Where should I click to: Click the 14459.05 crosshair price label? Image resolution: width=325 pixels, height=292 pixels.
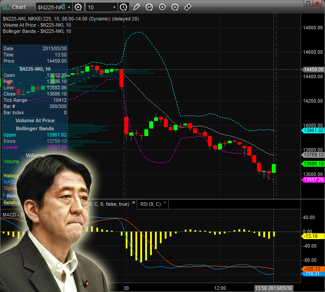(x=313, y=69)
